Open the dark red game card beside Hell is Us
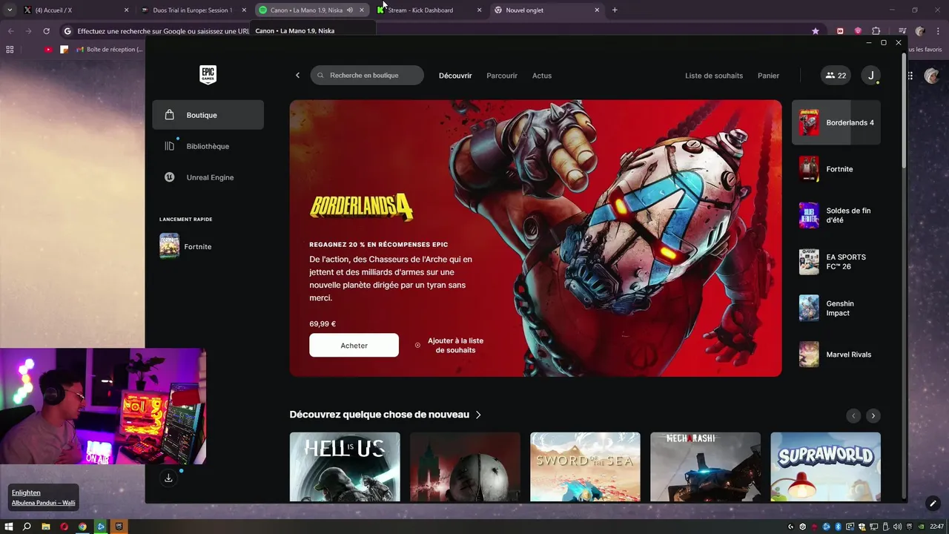949x534 pixels. (465, 467)
